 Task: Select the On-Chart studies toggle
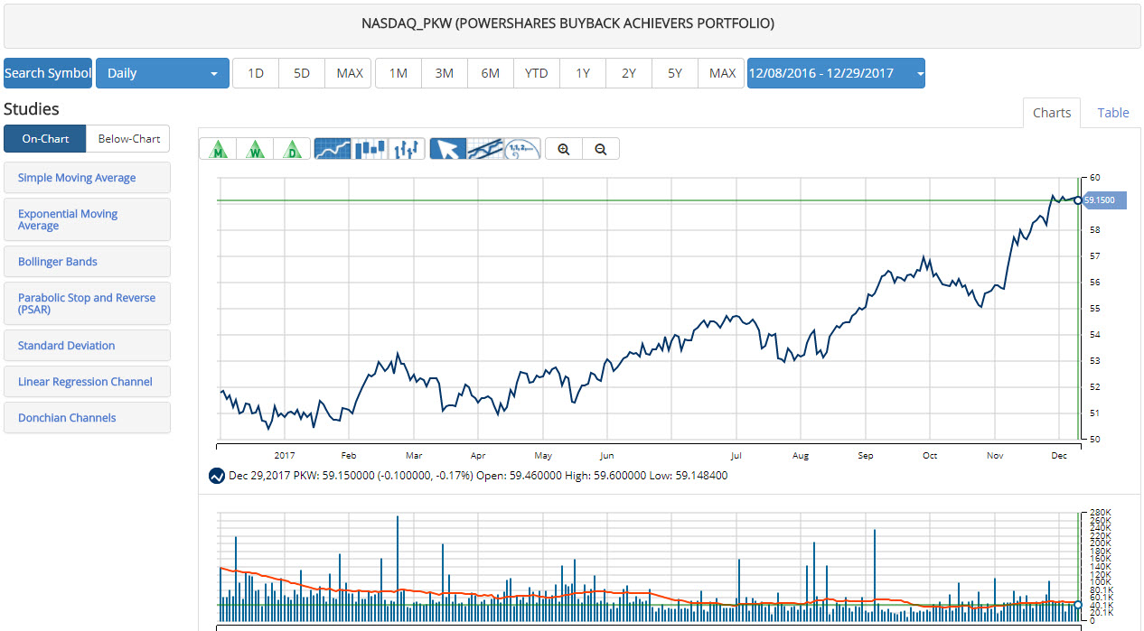click(x=45, y=139)
